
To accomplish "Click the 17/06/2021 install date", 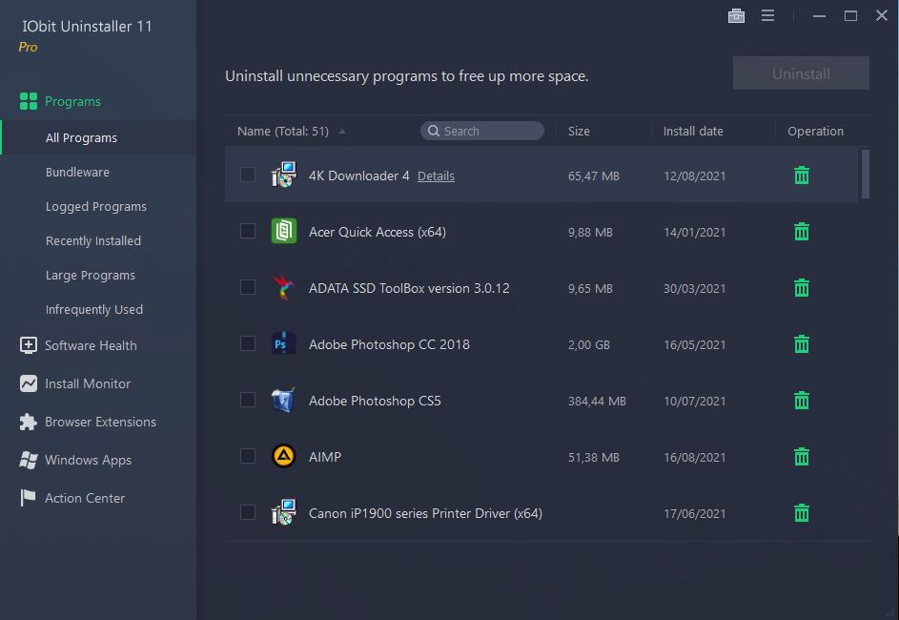I will click(694, 513).
